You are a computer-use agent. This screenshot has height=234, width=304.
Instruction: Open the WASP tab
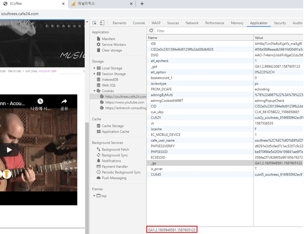point(156,23)
